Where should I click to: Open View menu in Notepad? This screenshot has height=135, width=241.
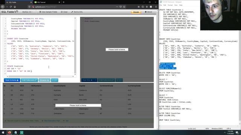point(176,5)
